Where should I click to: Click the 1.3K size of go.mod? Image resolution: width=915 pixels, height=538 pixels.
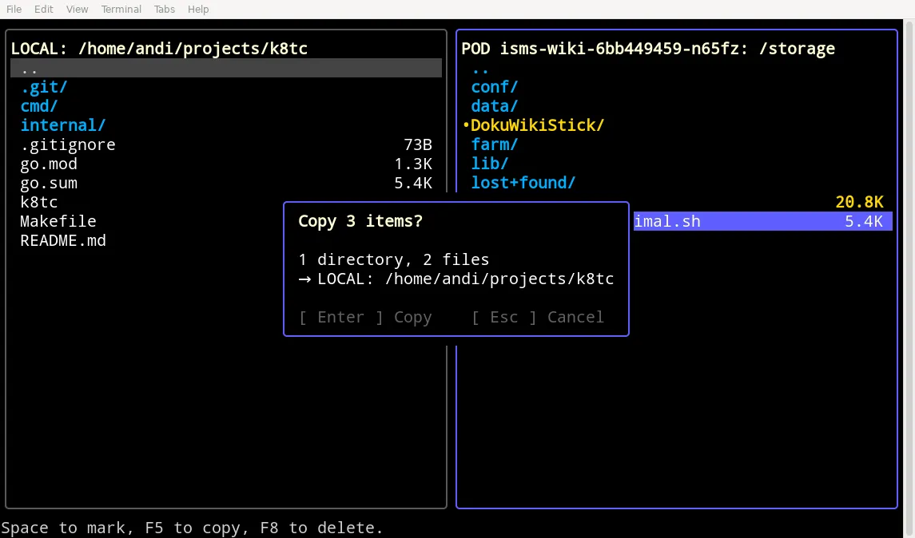click(413, 164)
